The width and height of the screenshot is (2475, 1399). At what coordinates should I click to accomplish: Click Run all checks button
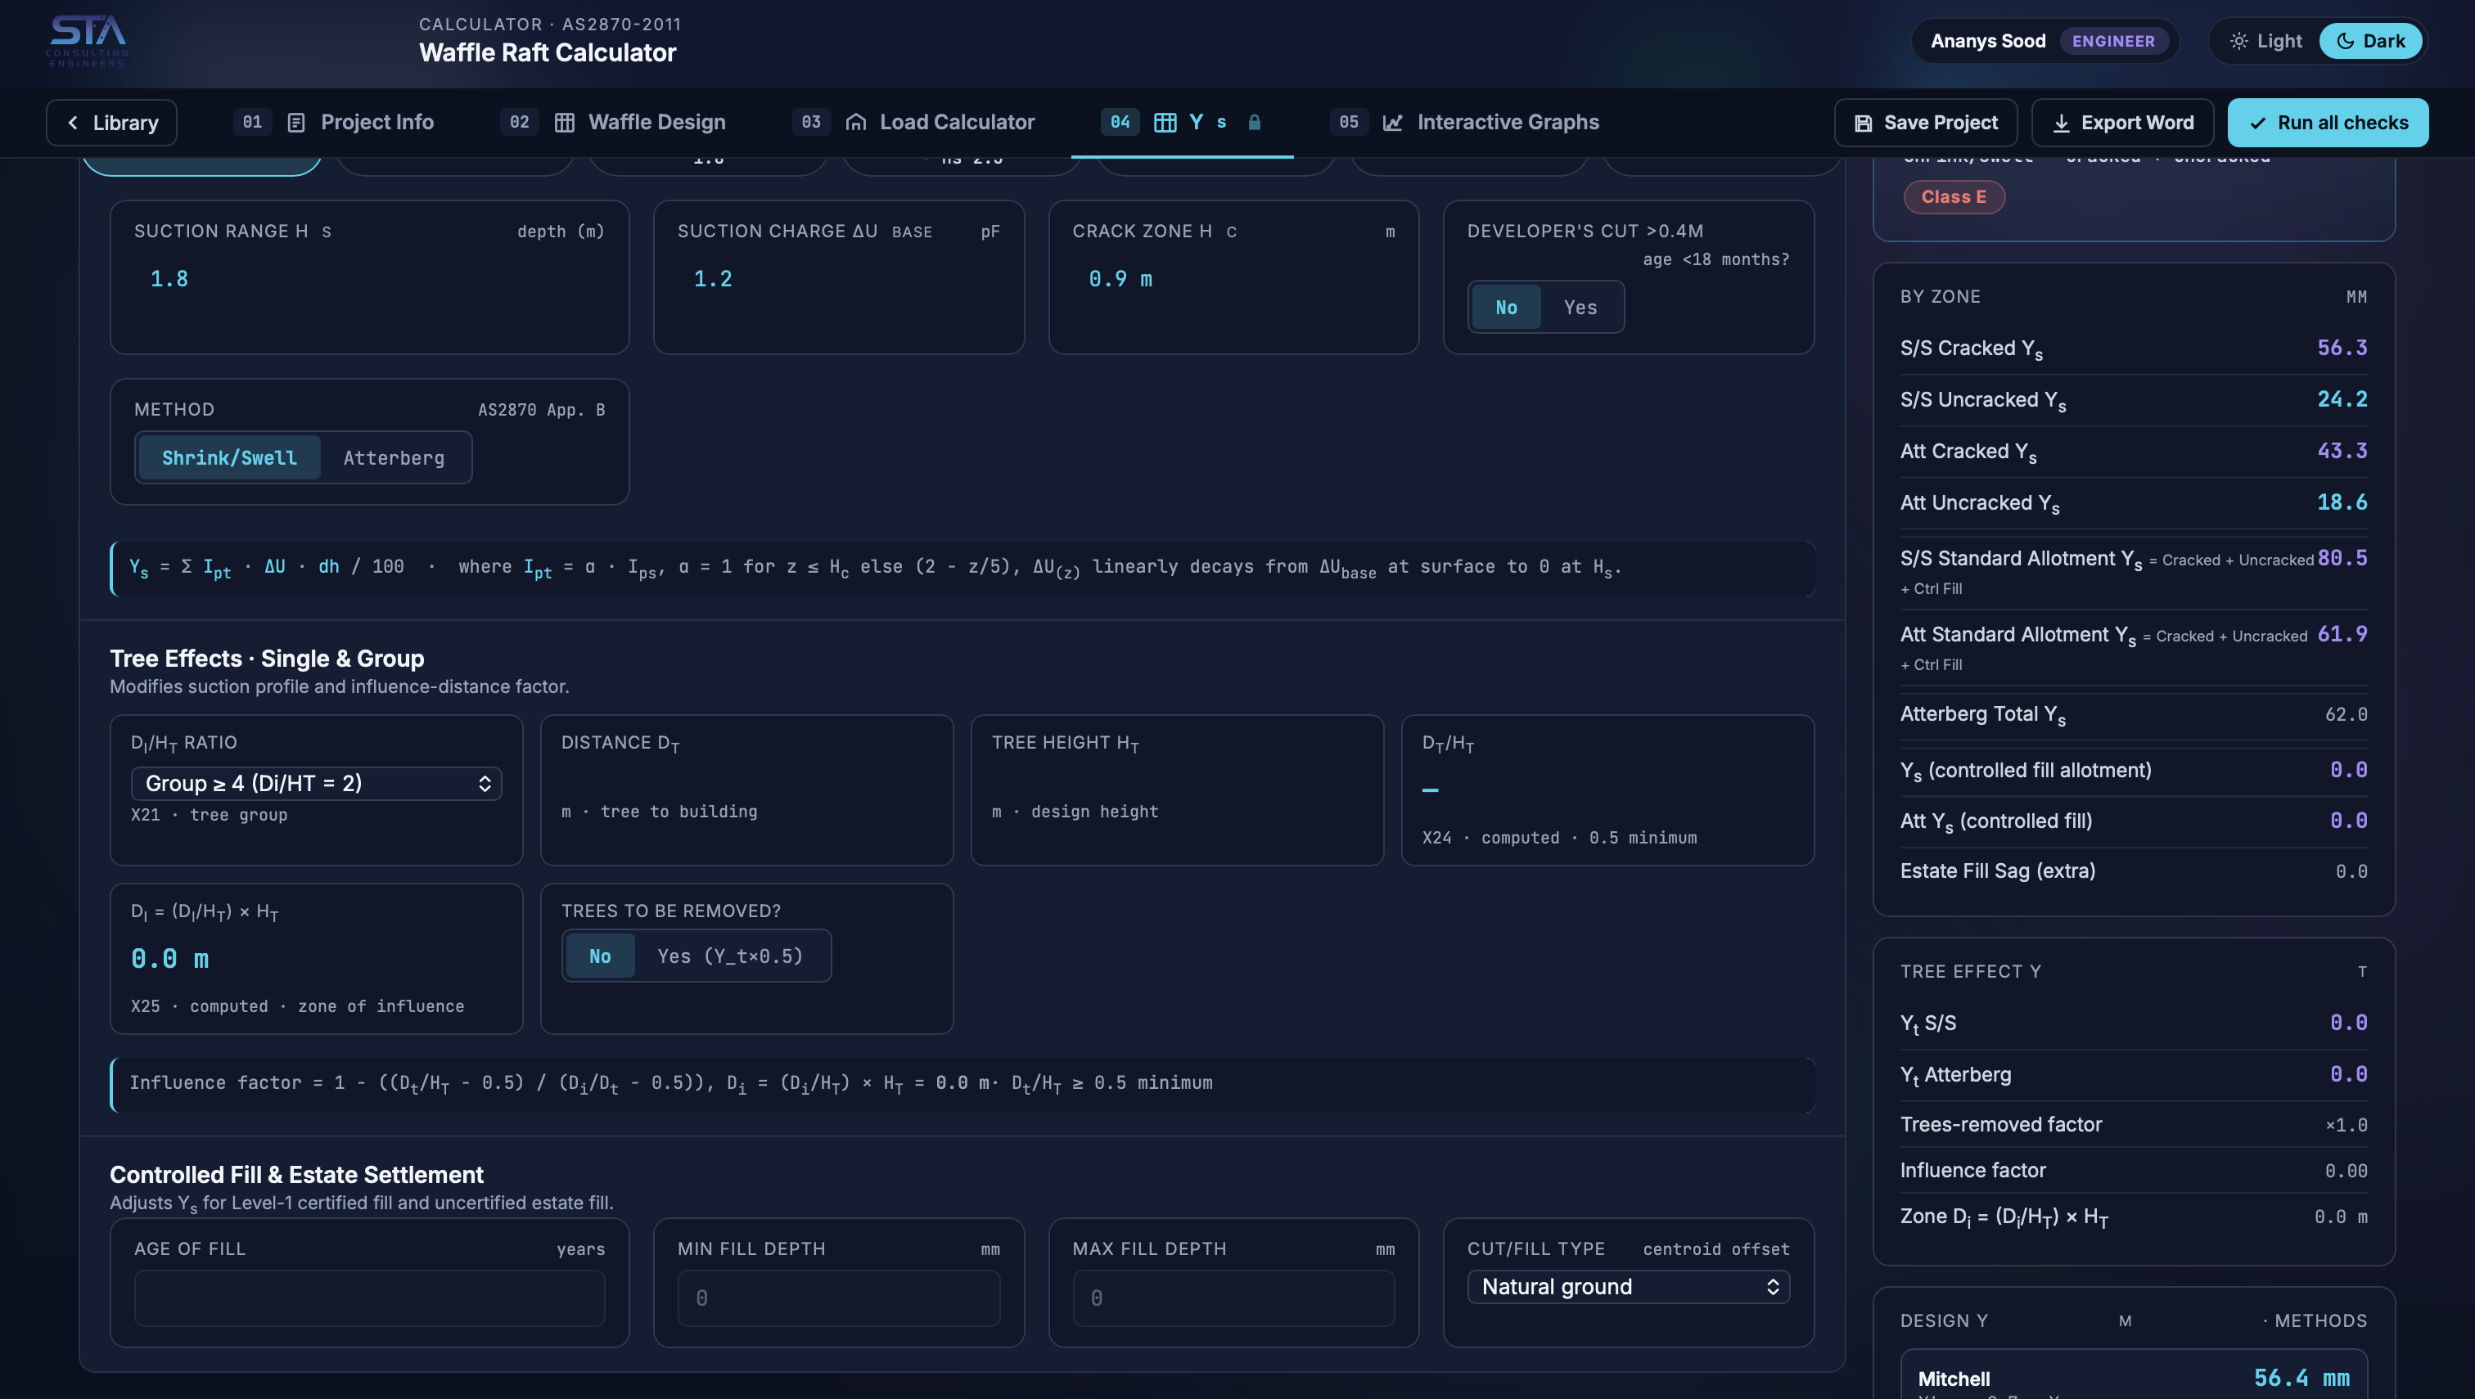(2328, 123)
